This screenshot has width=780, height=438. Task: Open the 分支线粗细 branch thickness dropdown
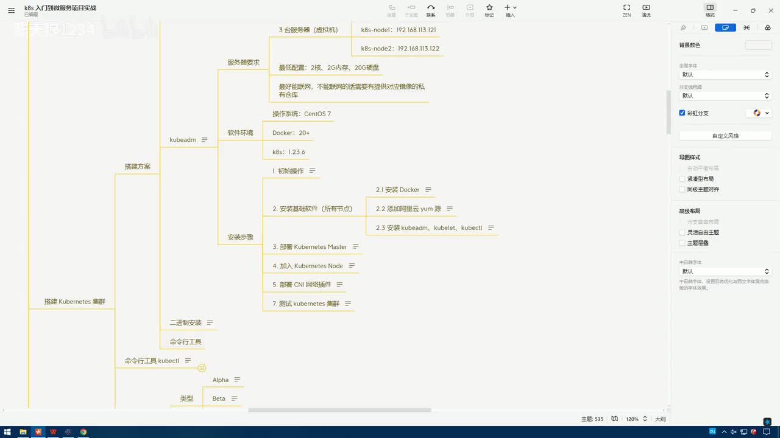725,96
